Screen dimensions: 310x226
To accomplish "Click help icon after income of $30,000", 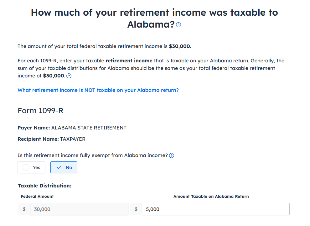I will click(69, 76).
